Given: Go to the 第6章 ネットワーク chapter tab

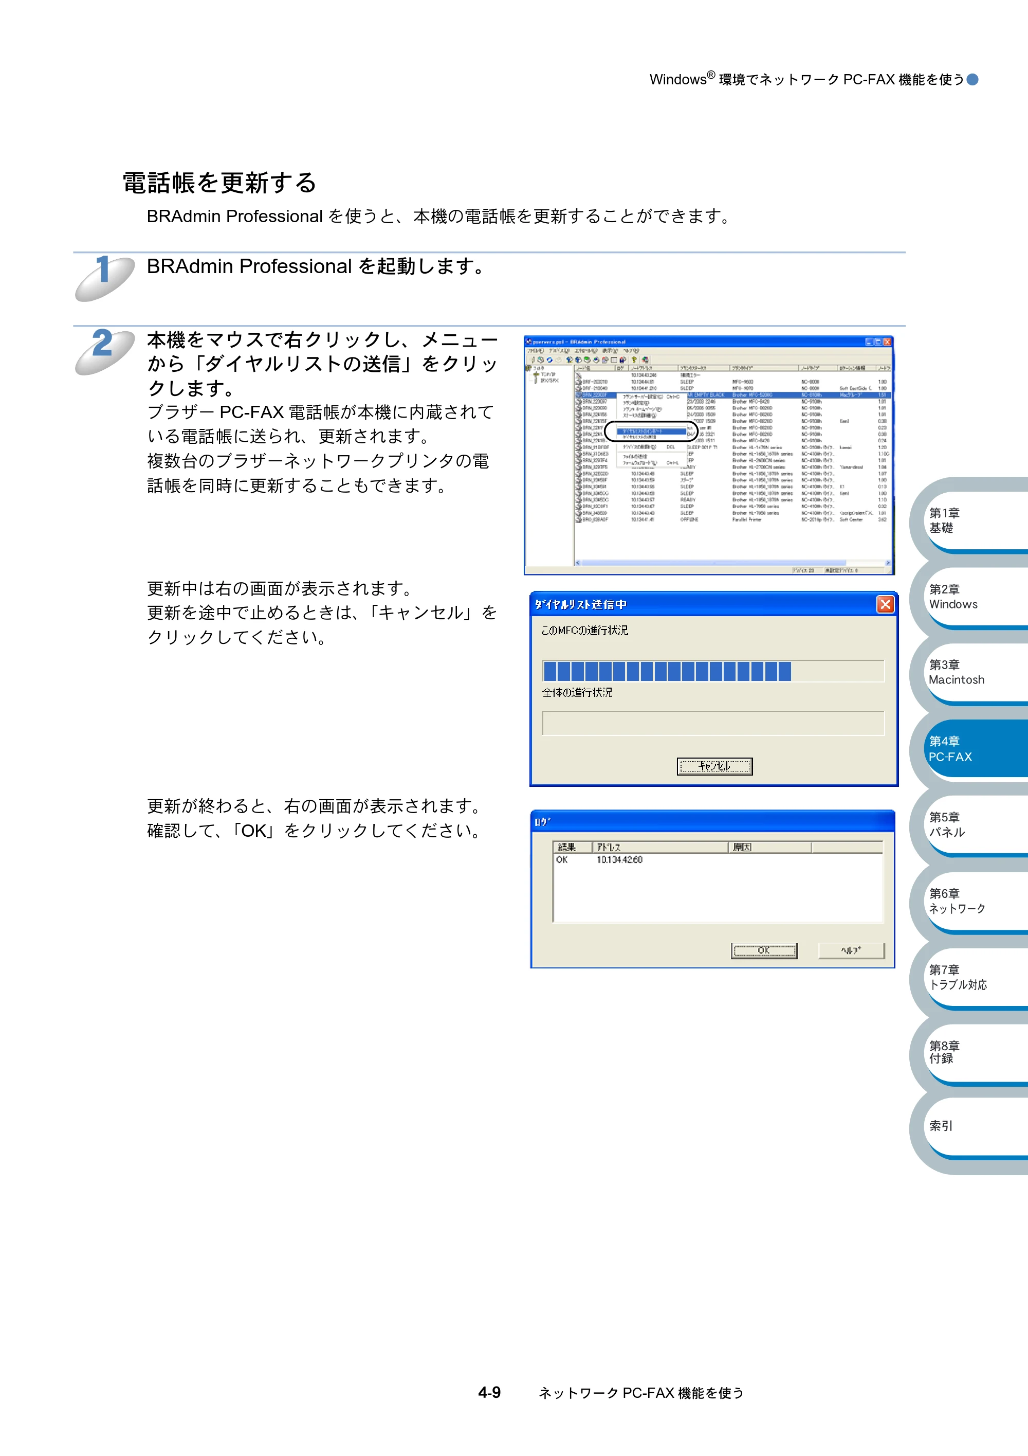Looking at the screenshot, I should click(976, 901).
